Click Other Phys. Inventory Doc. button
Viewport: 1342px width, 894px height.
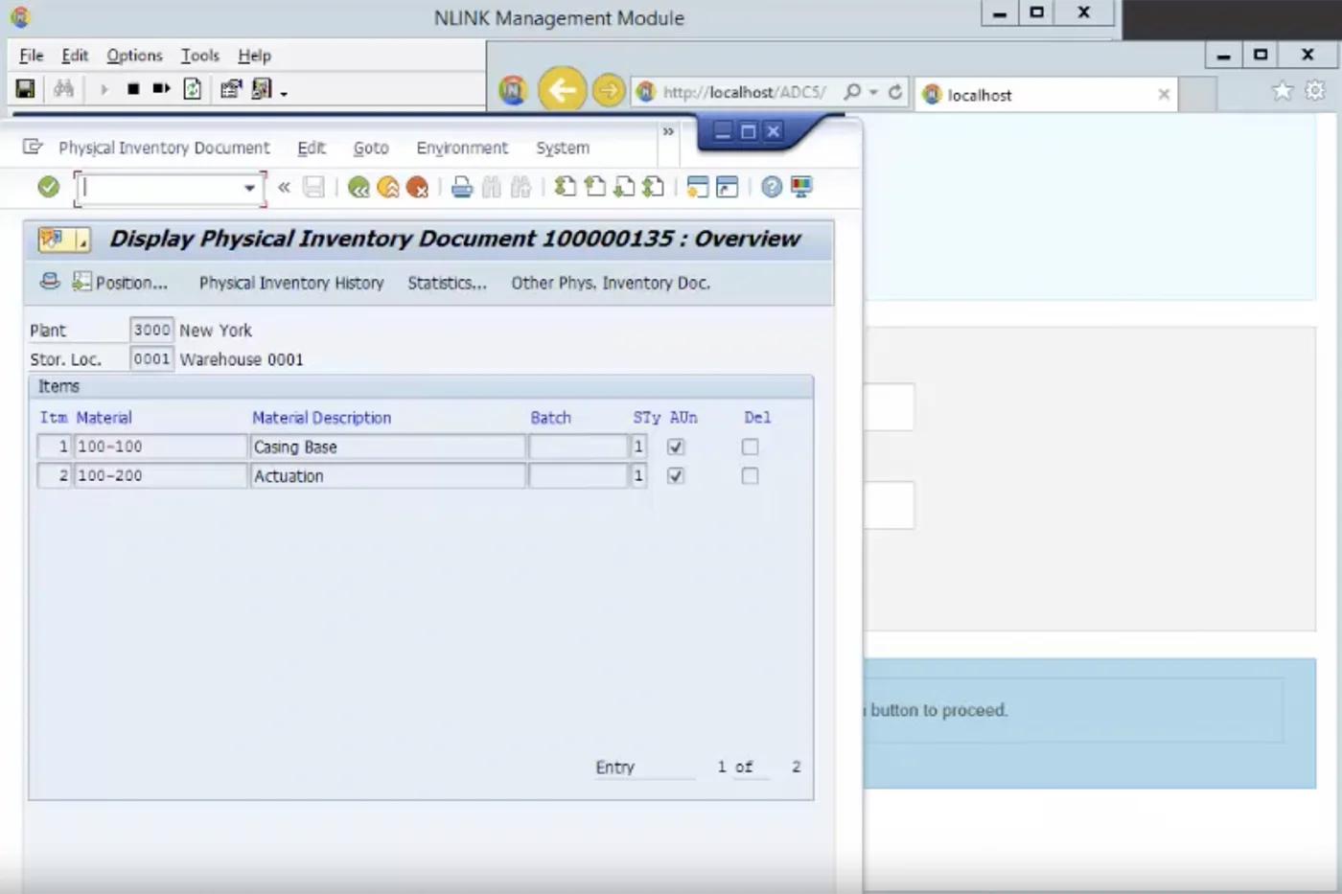tap(611, 283)
